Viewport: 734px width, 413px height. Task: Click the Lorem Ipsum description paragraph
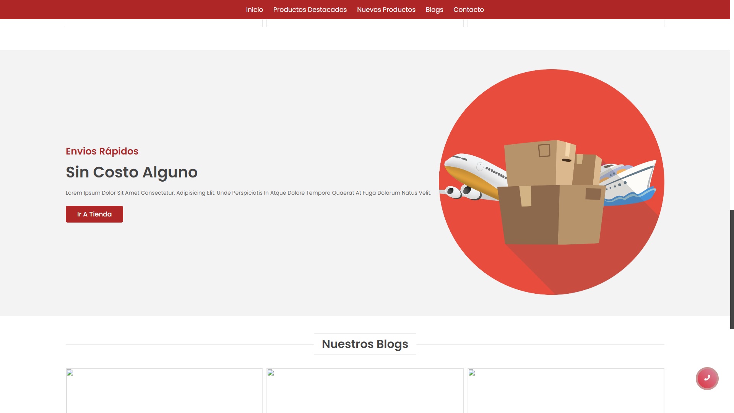(248, 193)
